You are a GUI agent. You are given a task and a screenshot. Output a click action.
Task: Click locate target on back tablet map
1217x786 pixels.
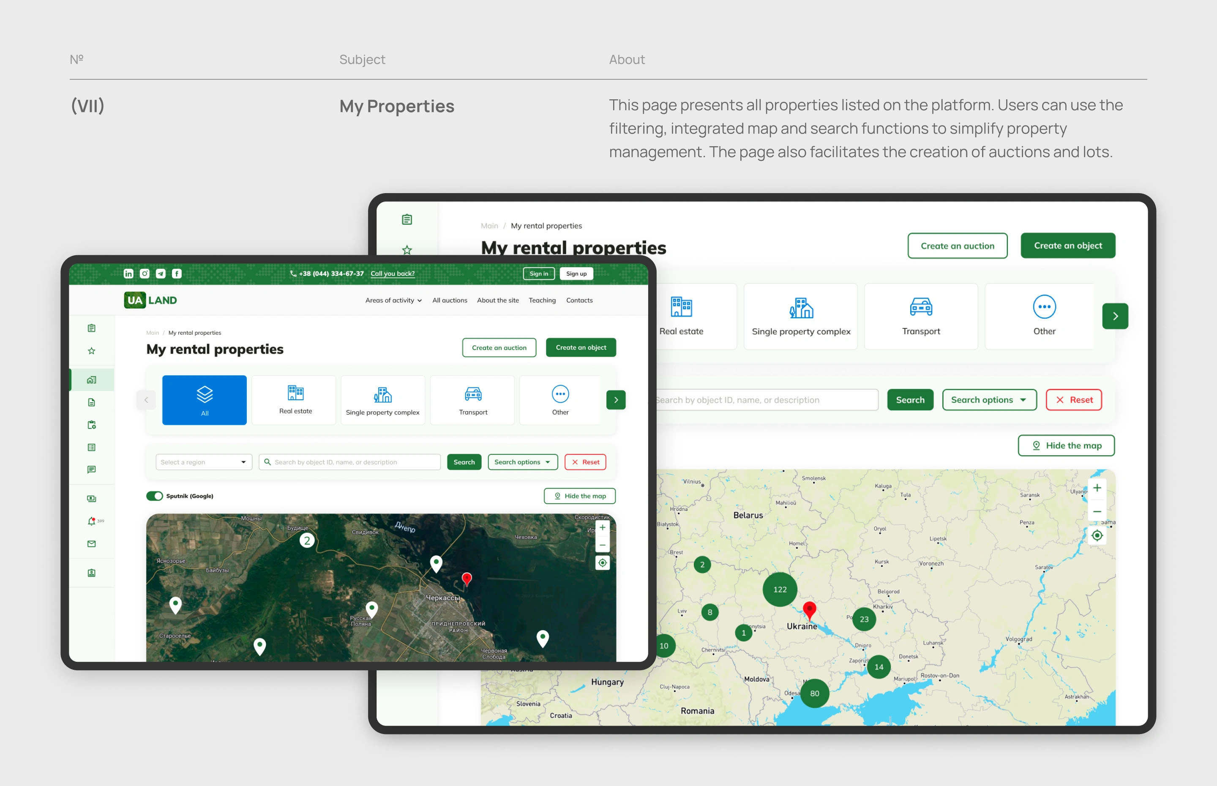[x=1097, y=535]
